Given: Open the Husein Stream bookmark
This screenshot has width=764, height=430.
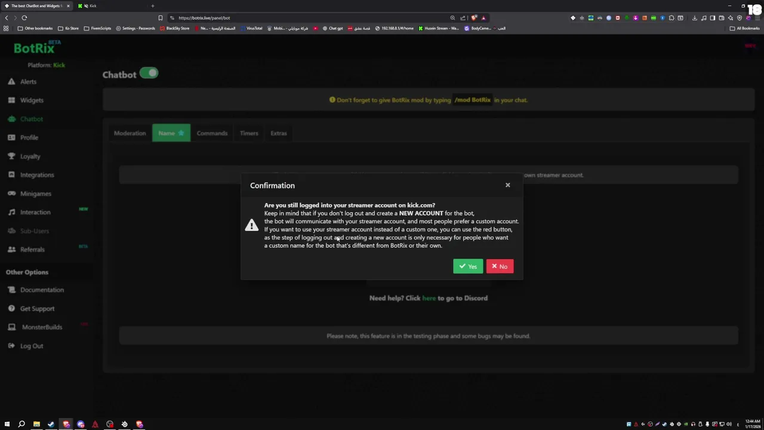Looking at the screenshot, I should 439,28.
